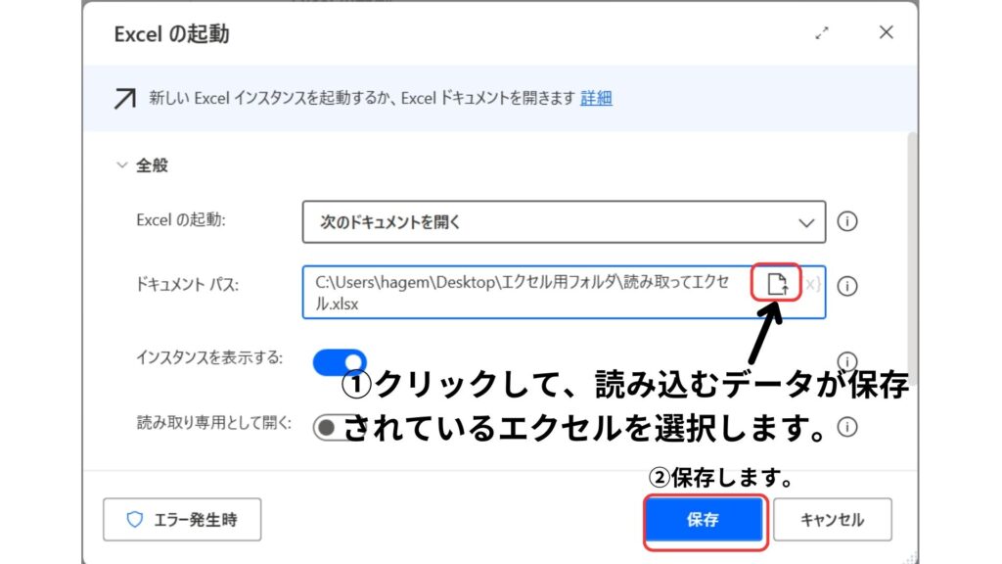Click the file browse icon in Document path
Image resolution: width=1002 pixels, height=564 pixels.
[776, 283]
